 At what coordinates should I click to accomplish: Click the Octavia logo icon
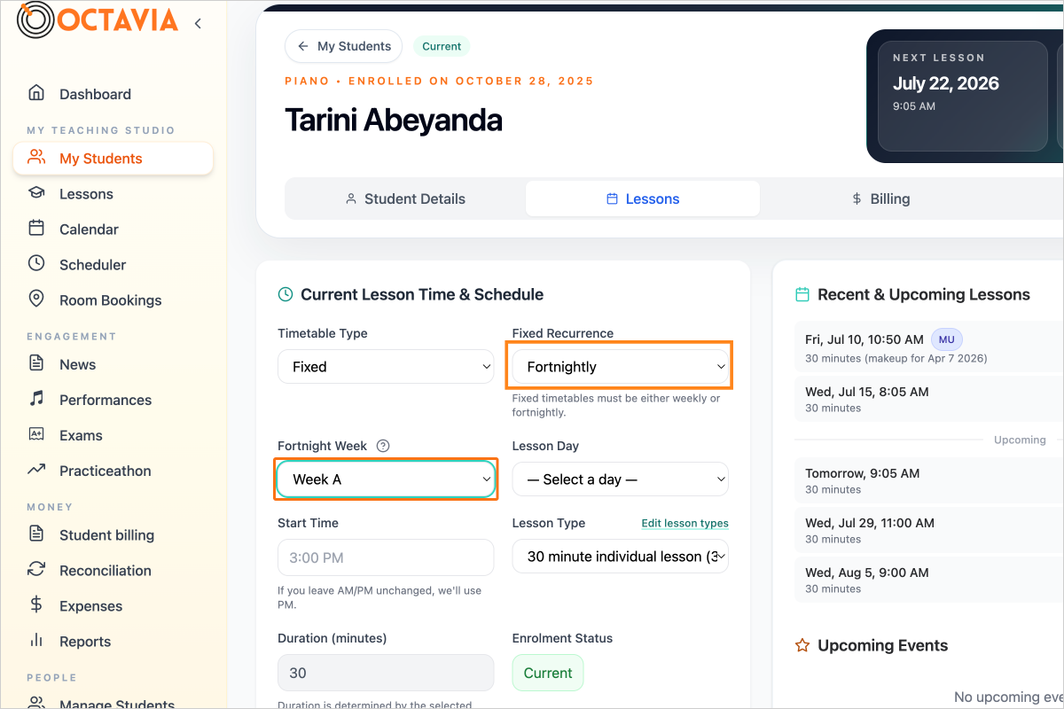tap(35, 20)
